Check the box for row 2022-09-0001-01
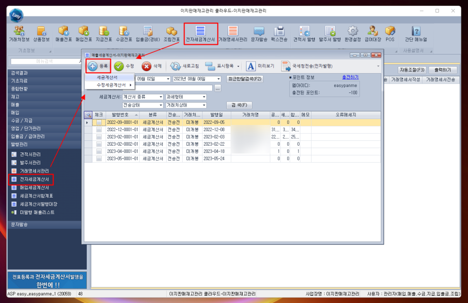 pos(99,122)
